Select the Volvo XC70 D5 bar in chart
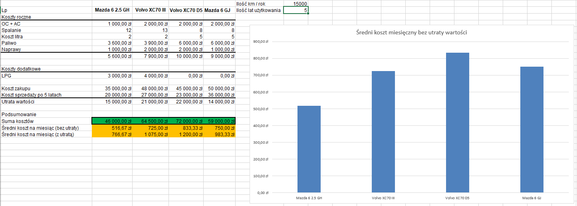This screenshot has height=206, width=577. (x=457, y=122)
